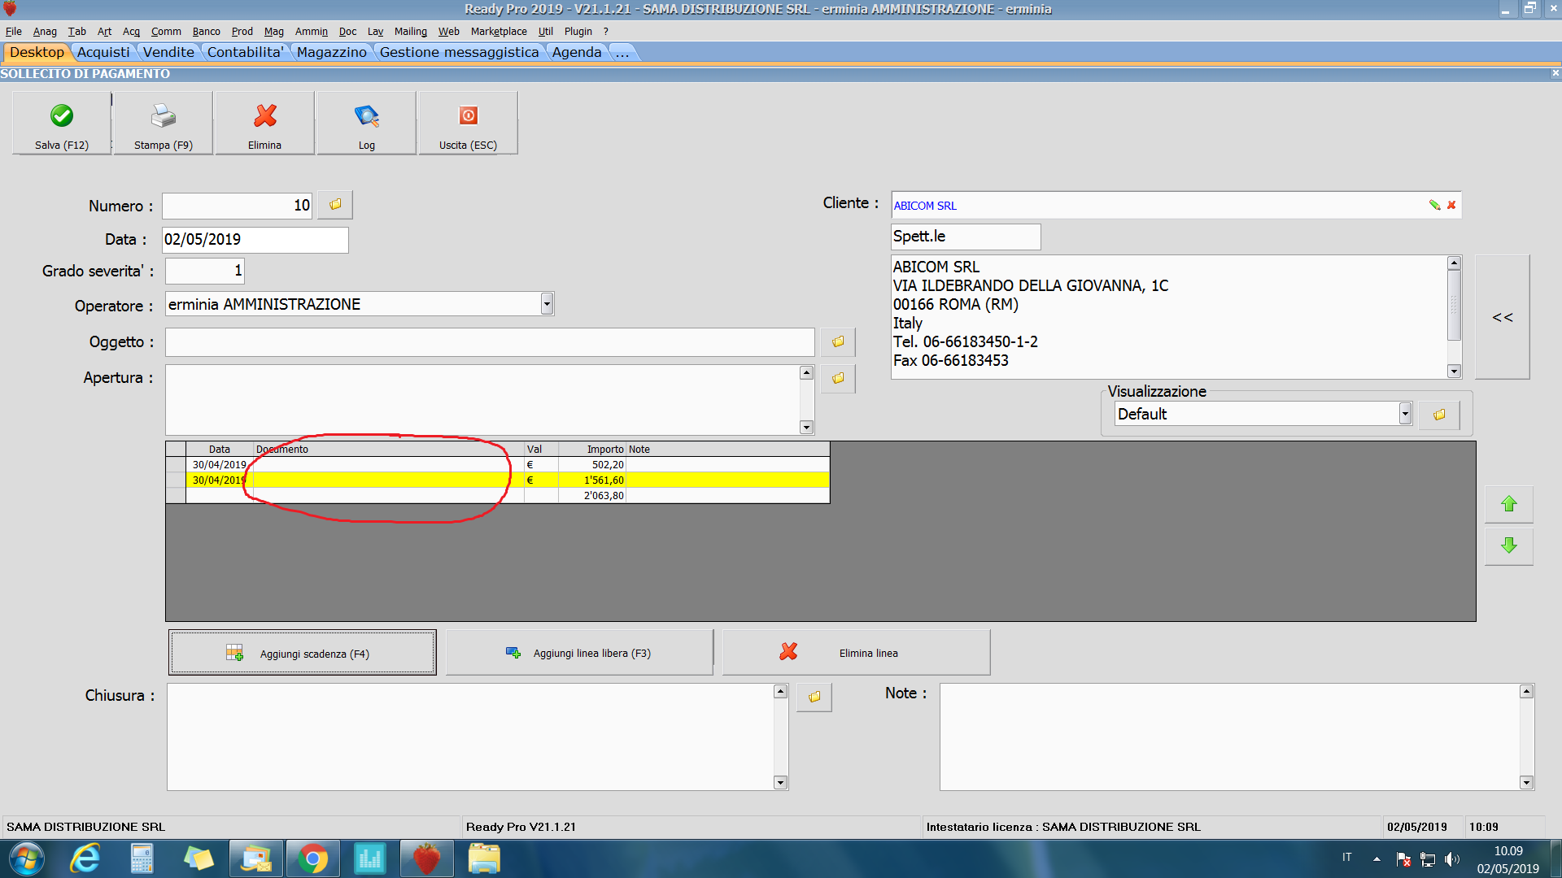Click the Apertura text area
Image resolution: width=1562 pixels, height=878 pixels.
(x=483, y=400)
